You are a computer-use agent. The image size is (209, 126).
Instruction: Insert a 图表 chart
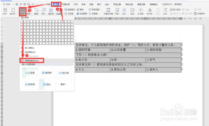(x=80, y=9)
